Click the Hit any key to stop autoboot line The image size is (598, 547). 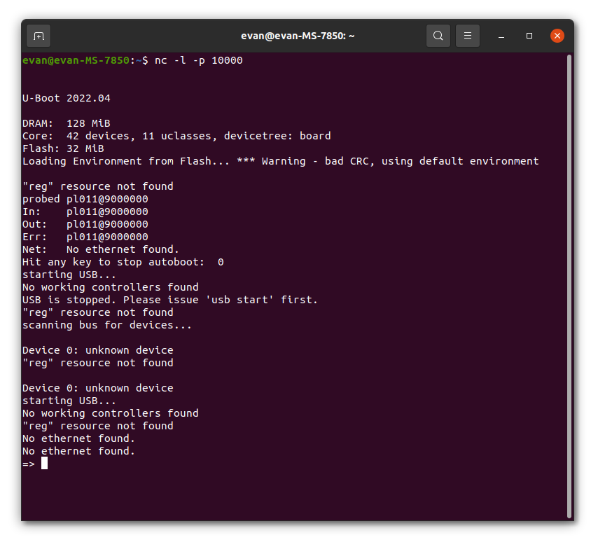pyautogui.click(x=123, y=261)
